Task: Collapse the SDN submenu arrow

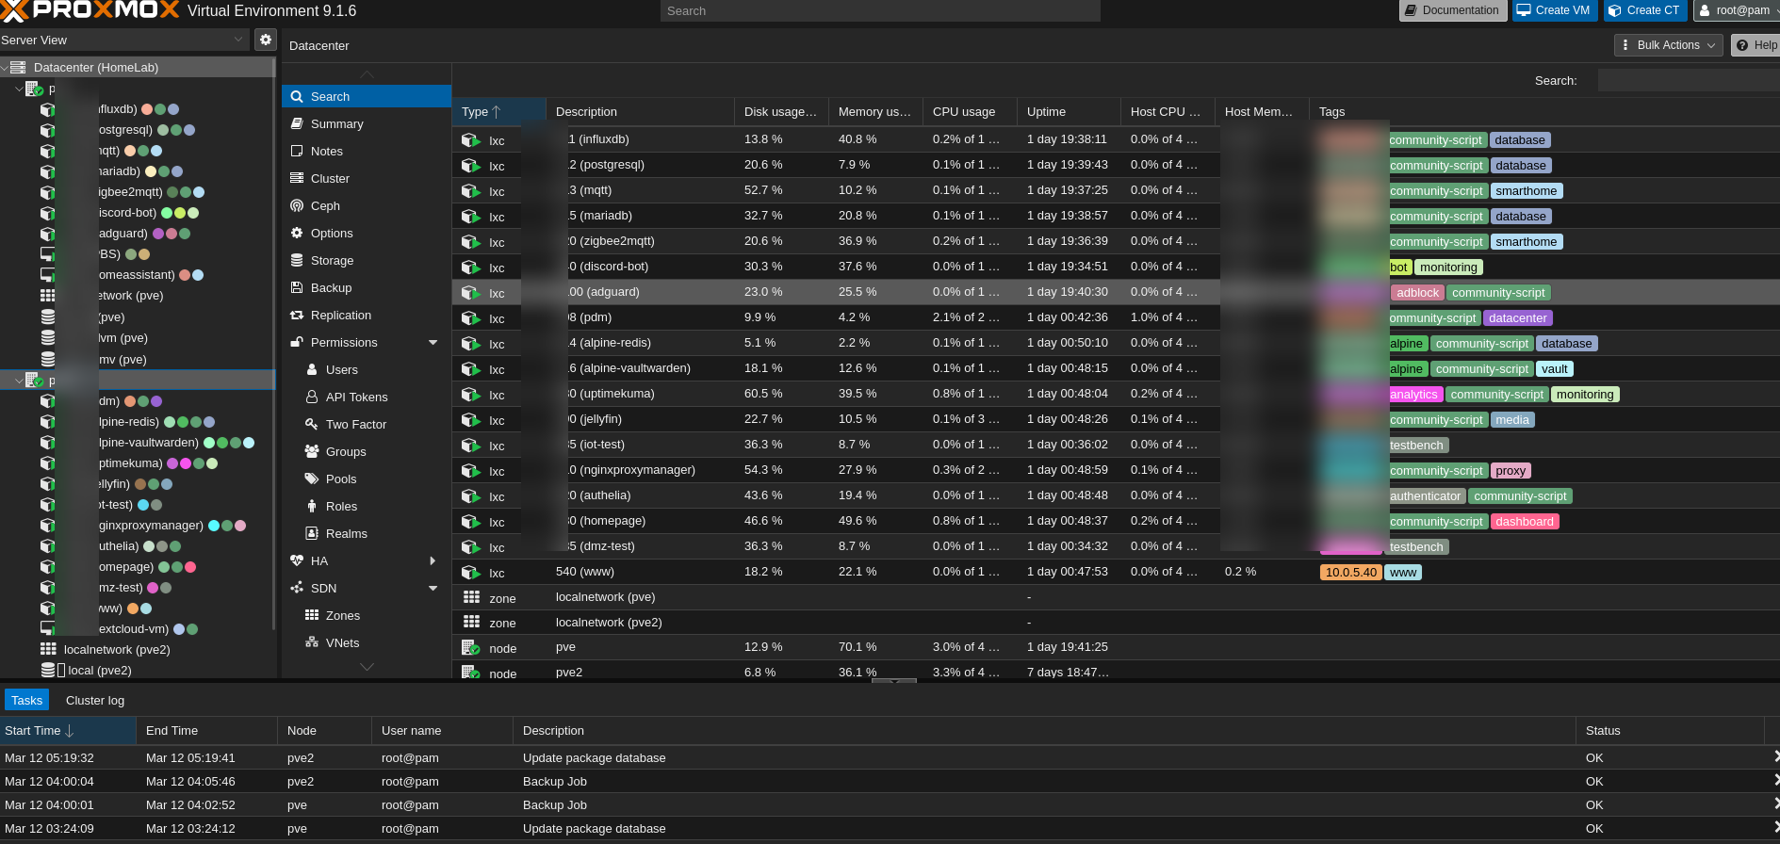Action: click(433, 588)
